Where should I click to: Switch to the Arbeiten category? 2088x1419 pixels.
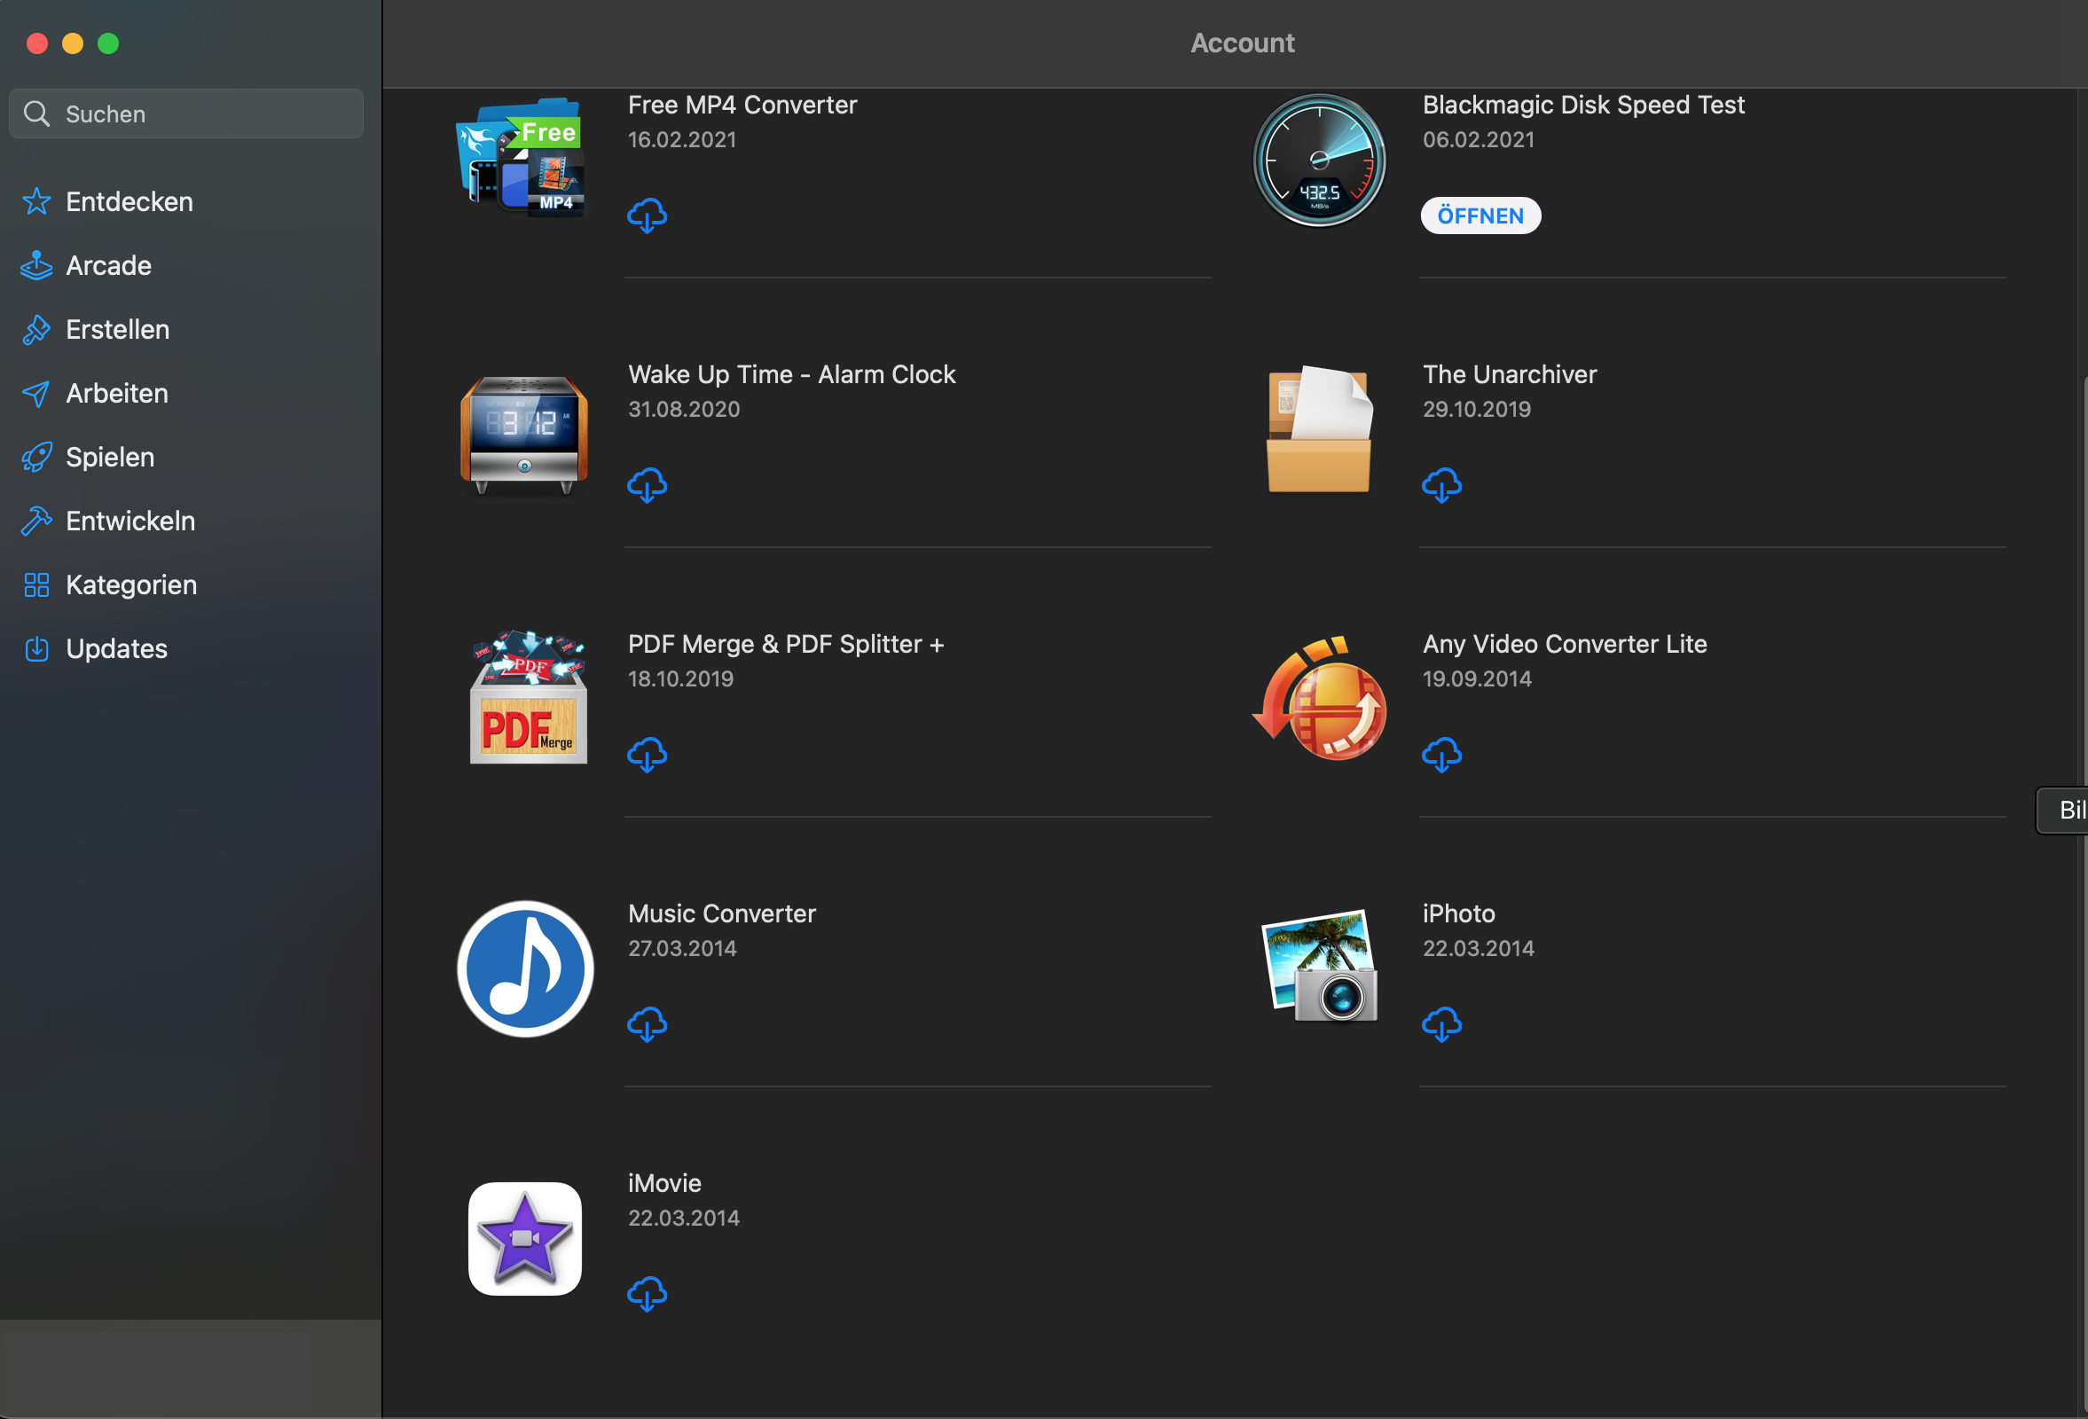click(x=117, y=394)
